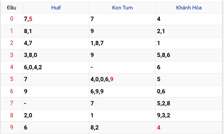This screenshot has height=134, width=224.
Task: Click Huế cell showing 2,0
Action: point(56,115)
